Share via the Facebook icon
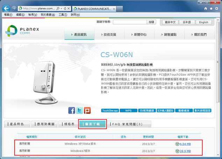Viewport: 222px width, 159px height. (72, 110)
